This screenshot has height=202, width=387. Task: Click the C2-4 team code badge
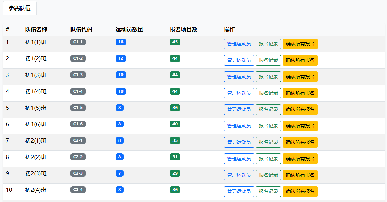point(78,190)
